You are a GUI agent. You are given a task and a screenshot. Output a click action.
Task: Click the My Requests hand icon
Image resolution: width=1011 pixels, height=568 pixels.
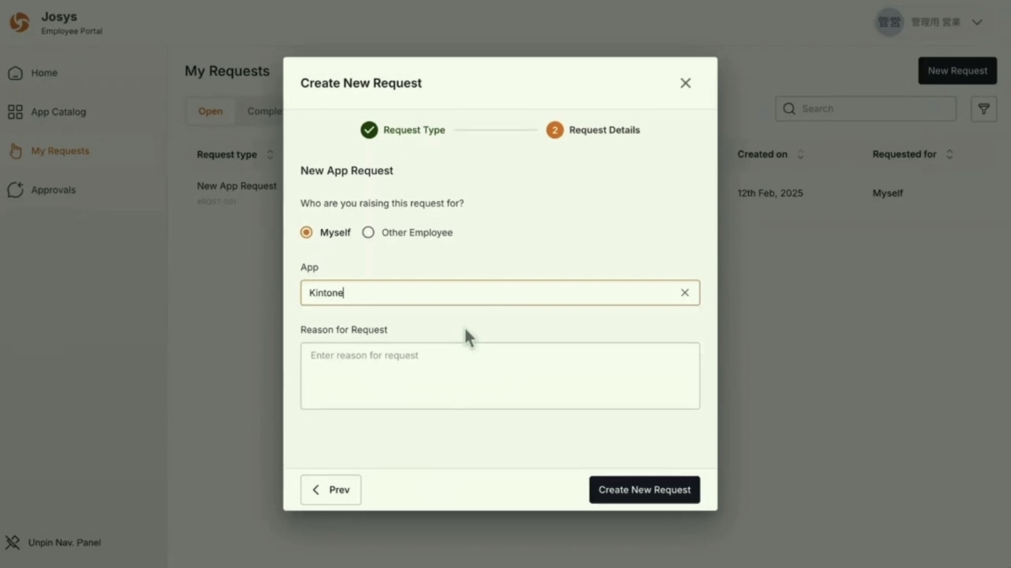pos(15,151)
